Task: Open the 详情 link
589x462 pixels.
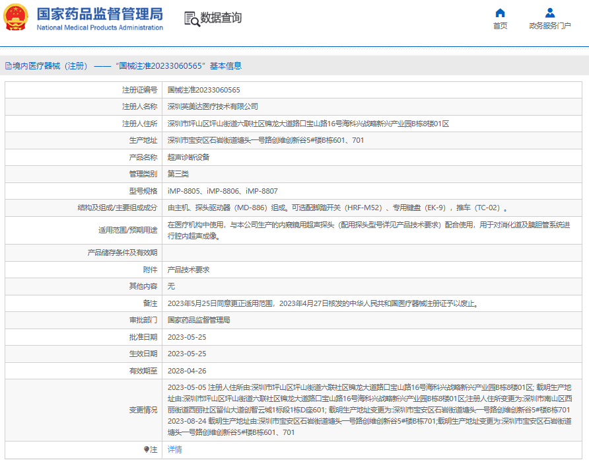Action: point(174,449)
